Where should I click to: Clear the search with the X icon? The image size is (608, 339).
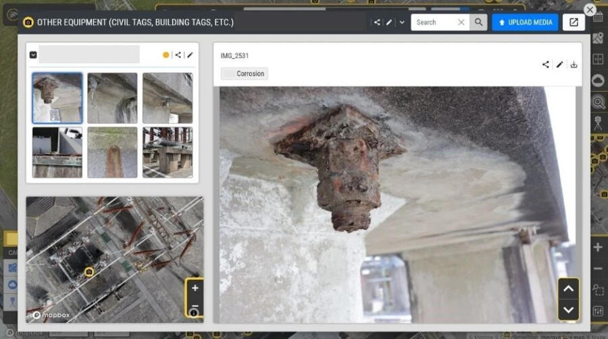461,22
